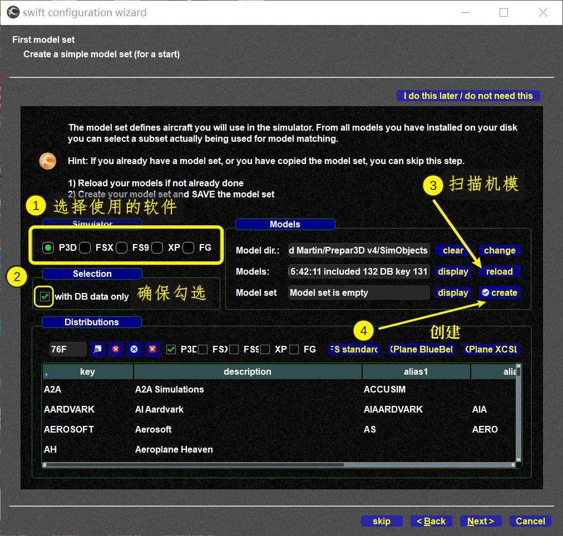Image resolution: width=563 pixels, height=536 pixels.
Task: Click the red square X icon in Distributions
Action: [x=152, y=349]
